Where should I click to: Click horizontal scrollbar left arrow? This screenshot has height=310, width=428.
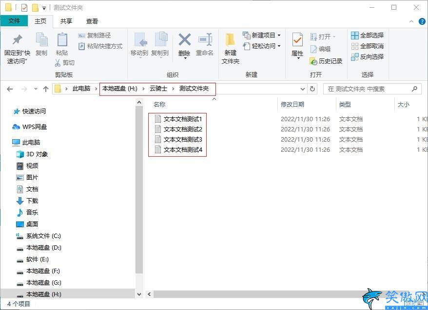click(149, 294)
